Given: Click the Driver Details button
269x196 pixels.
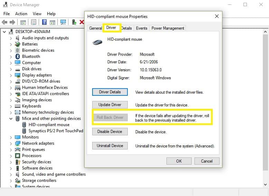Looking at the screenshot, I should 110,92.
